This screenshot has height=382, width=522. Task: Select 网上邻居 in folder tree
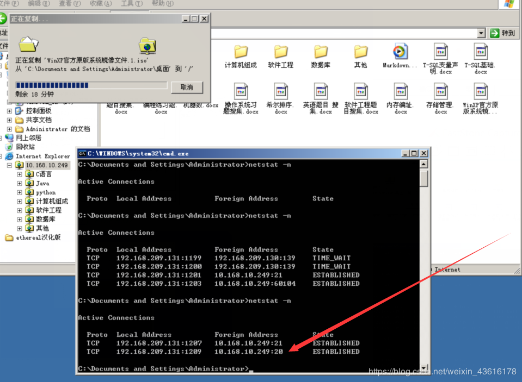pos(29,137)
